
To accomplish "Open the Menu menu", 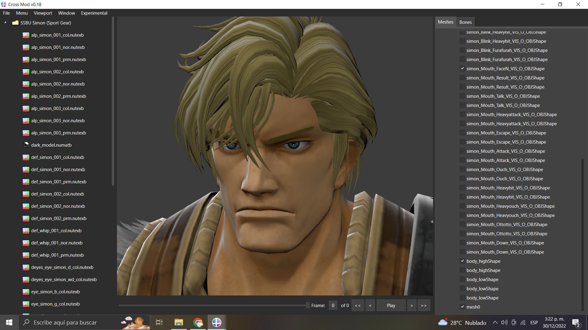I will (x=22, y=13).
